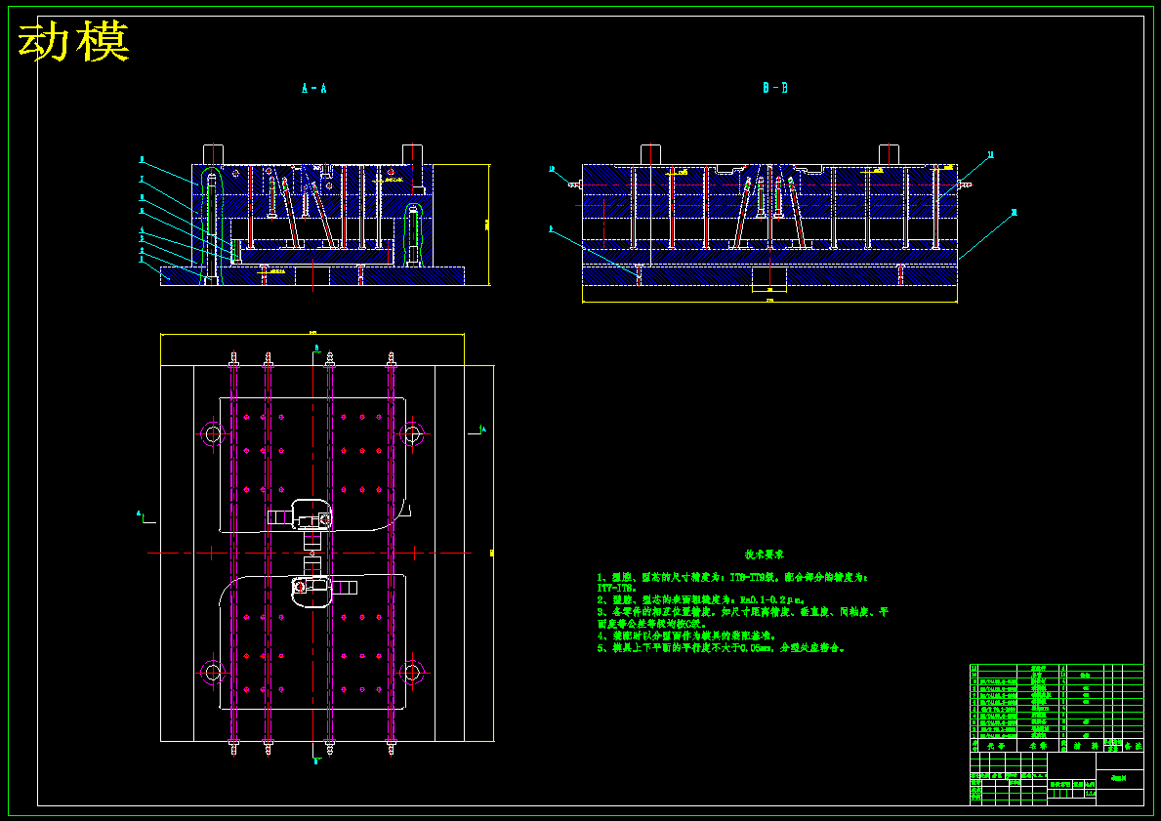The width and height of the screenshot is (1161, 821).
Task: Click the "名称" parts list header
Action: tap(1038, 746)
